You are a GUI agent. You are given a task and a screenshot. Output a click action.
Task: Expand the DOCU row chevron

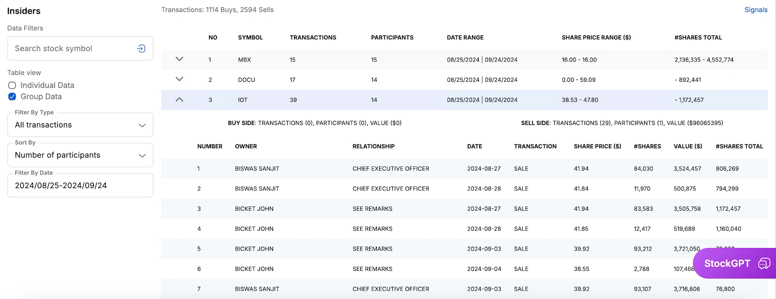click(x=179, y=79)
